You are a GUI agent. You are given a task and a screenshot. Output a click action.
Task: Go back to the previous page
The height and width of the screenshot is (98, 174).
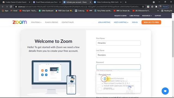(x=3, y=7)
